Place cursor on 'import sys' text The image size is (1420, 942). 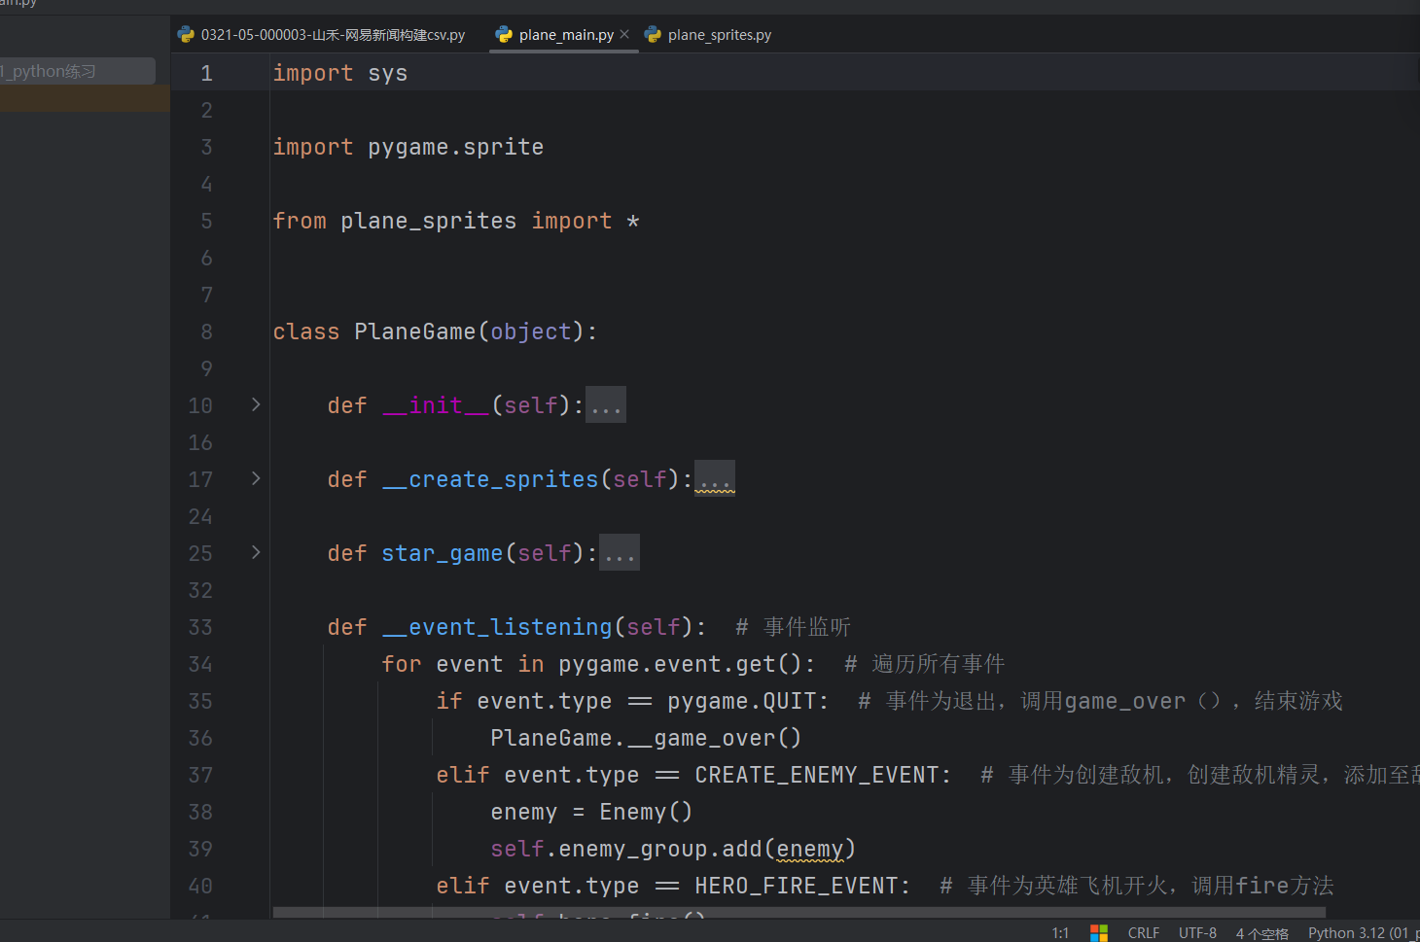tap(340, 73)
